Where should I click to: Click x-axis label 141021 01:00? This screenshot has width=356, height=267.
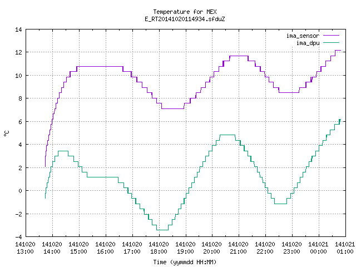coord(345,248)
